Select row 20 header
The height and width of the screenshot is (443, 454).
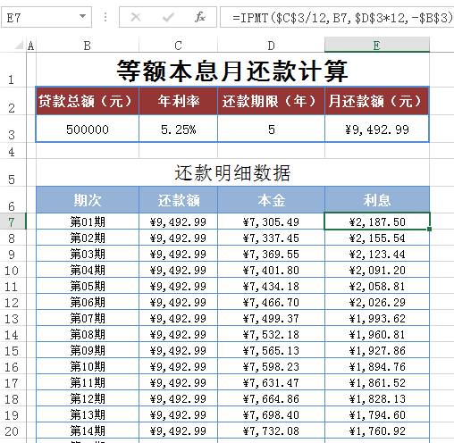12,430
